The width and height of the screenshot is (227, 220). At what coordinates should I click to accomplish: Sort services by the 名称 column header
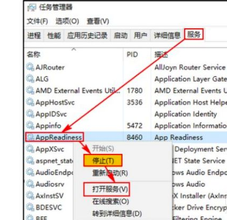(34, 54)
